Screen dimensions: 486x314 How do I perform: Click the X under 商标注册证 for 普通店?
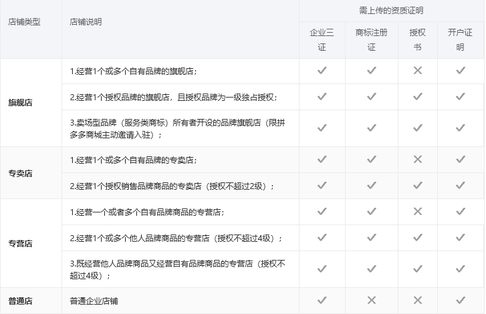pos(371,300)
